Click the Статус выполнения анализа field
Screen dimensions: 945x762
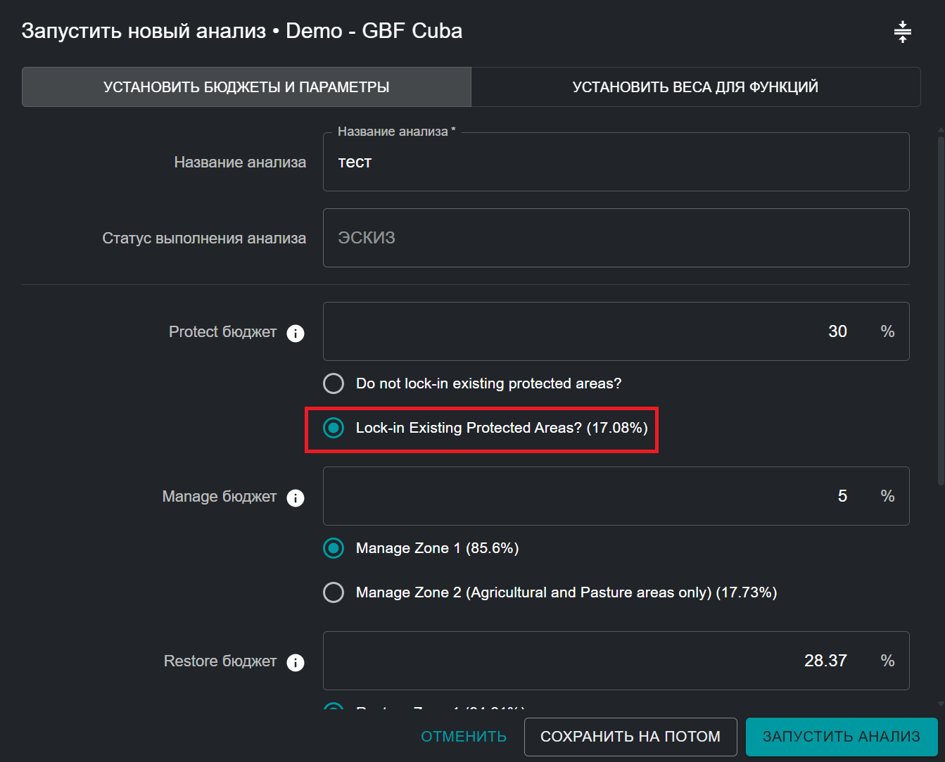click(x=616, y=239)
